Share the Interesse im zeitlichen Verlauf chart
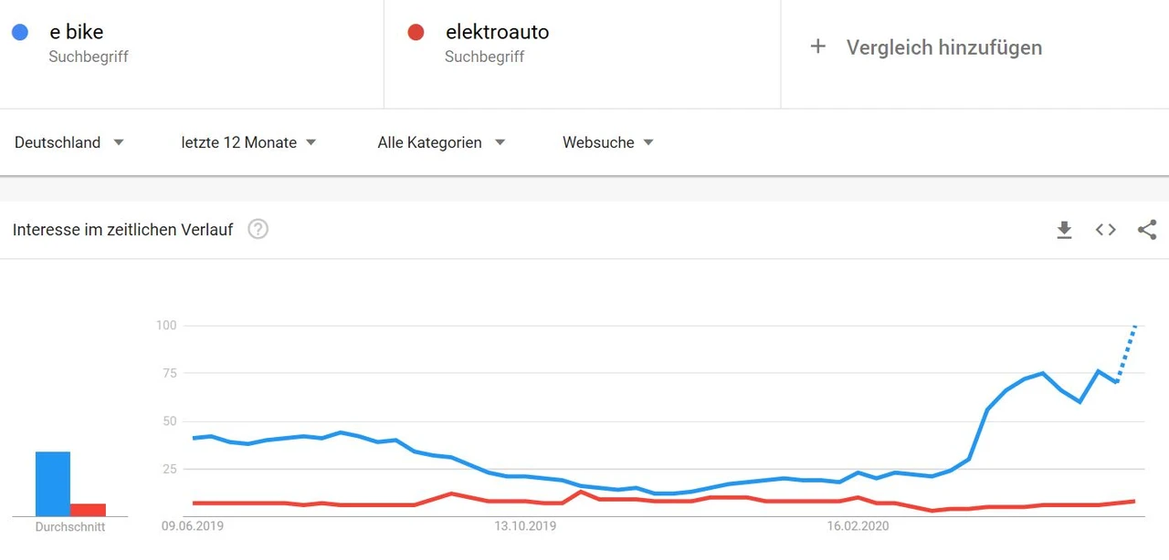Screen dimensions: 1169x560 click(x=1147, y=230)
